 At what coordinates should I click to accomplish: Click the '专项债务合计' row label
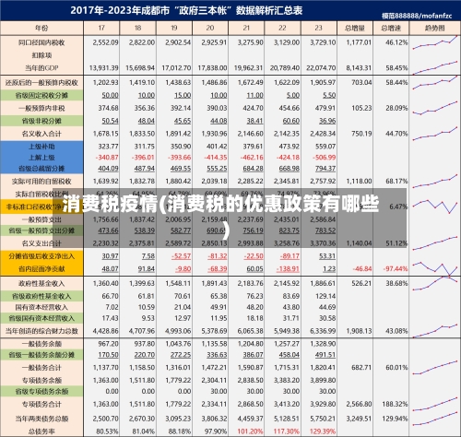pos(41,404)
